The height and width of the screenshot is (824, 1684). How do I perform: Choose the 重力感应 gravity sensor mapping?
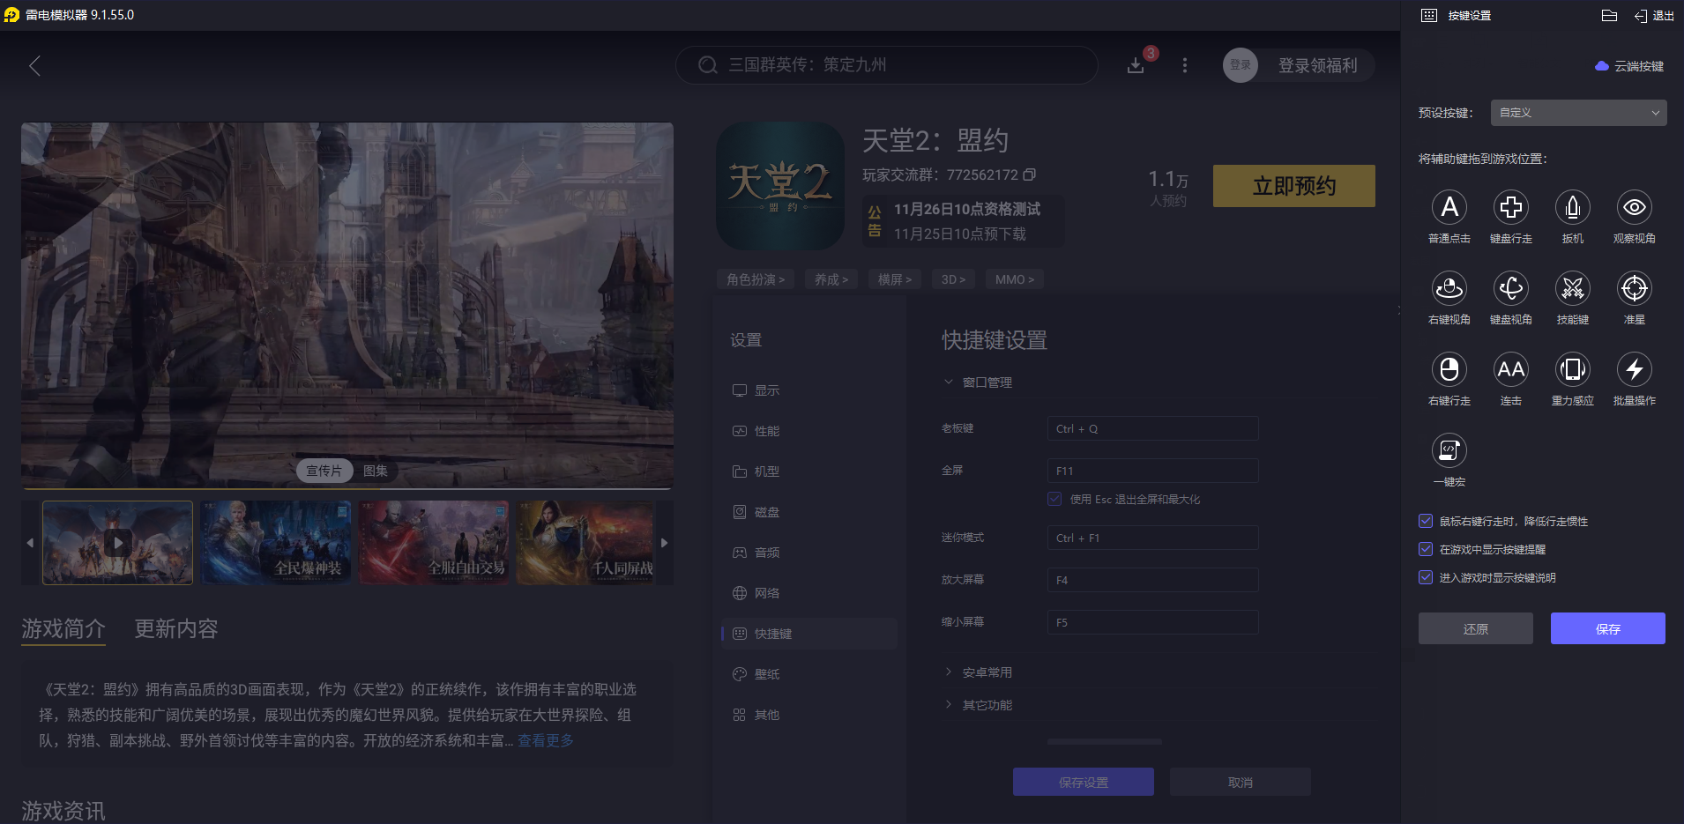point(1572,370)
